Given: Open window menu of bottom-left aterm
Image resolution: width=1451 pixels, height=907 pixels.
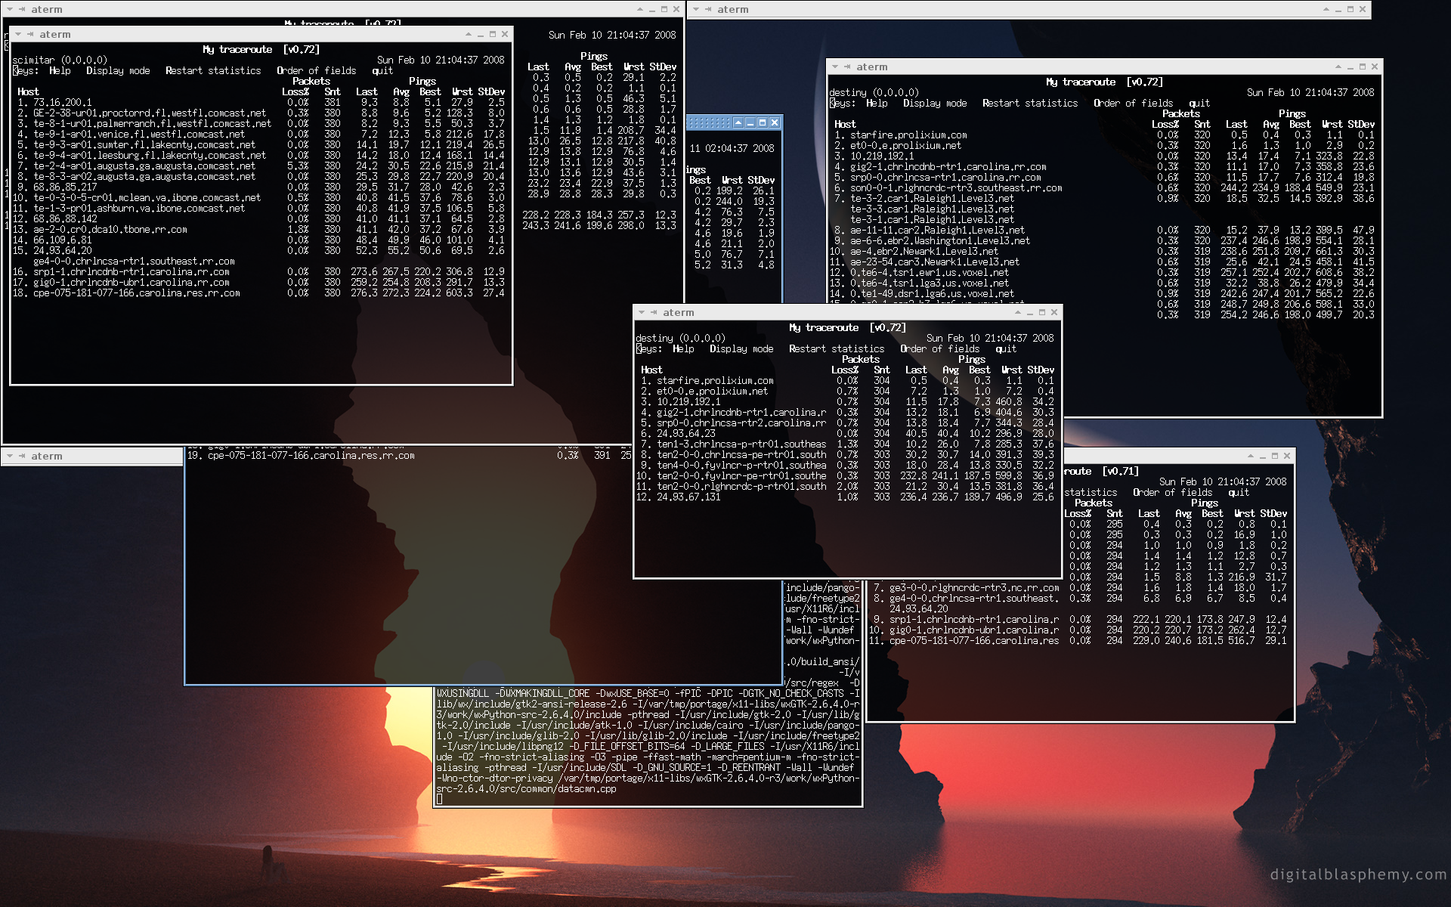Looking at the screenshot, I should pos(11,457).
